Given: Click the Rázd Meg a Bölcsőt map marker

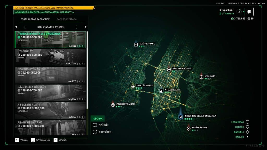Looking at the screenshot, I should 169,69.
